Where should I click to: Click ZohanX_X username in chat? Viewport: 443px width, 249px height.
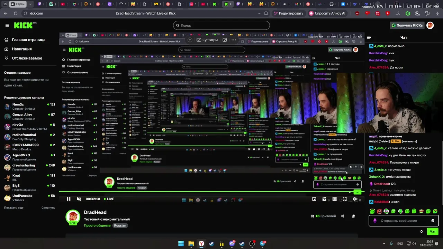pyautogui.click(x=377, y=177)
